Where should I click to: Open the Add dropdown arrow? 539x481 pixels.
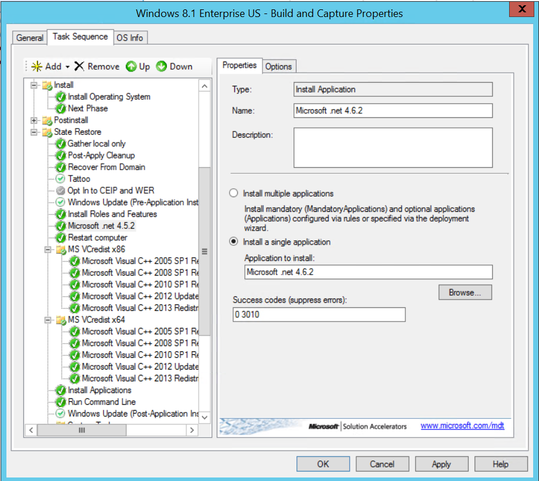tap(67, 67)
